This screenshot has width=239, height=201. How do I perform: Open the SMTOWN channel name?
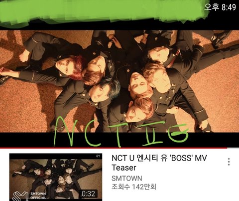pos(127,179)
